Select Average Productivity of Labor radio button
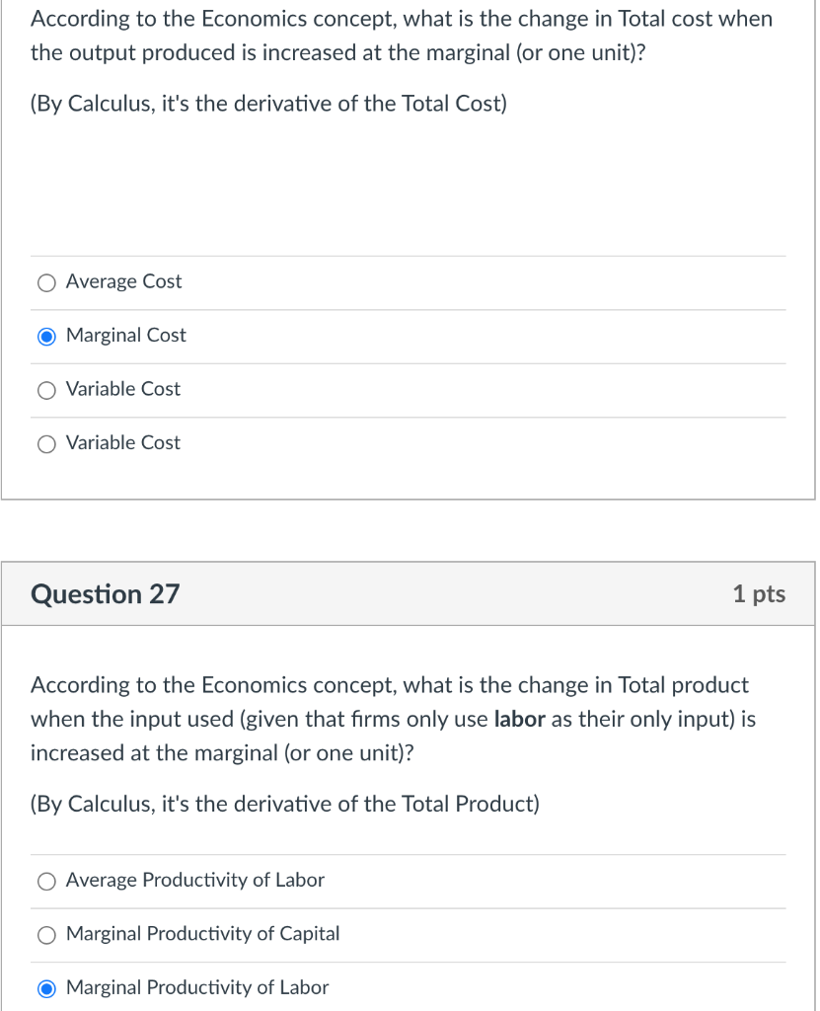This screenshot has width=820, height=1011. [x=46, y=882]
